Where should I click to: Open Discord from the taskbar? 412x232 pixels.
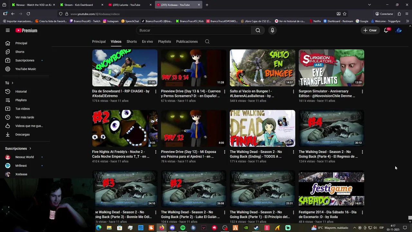(x=172, y=228)
